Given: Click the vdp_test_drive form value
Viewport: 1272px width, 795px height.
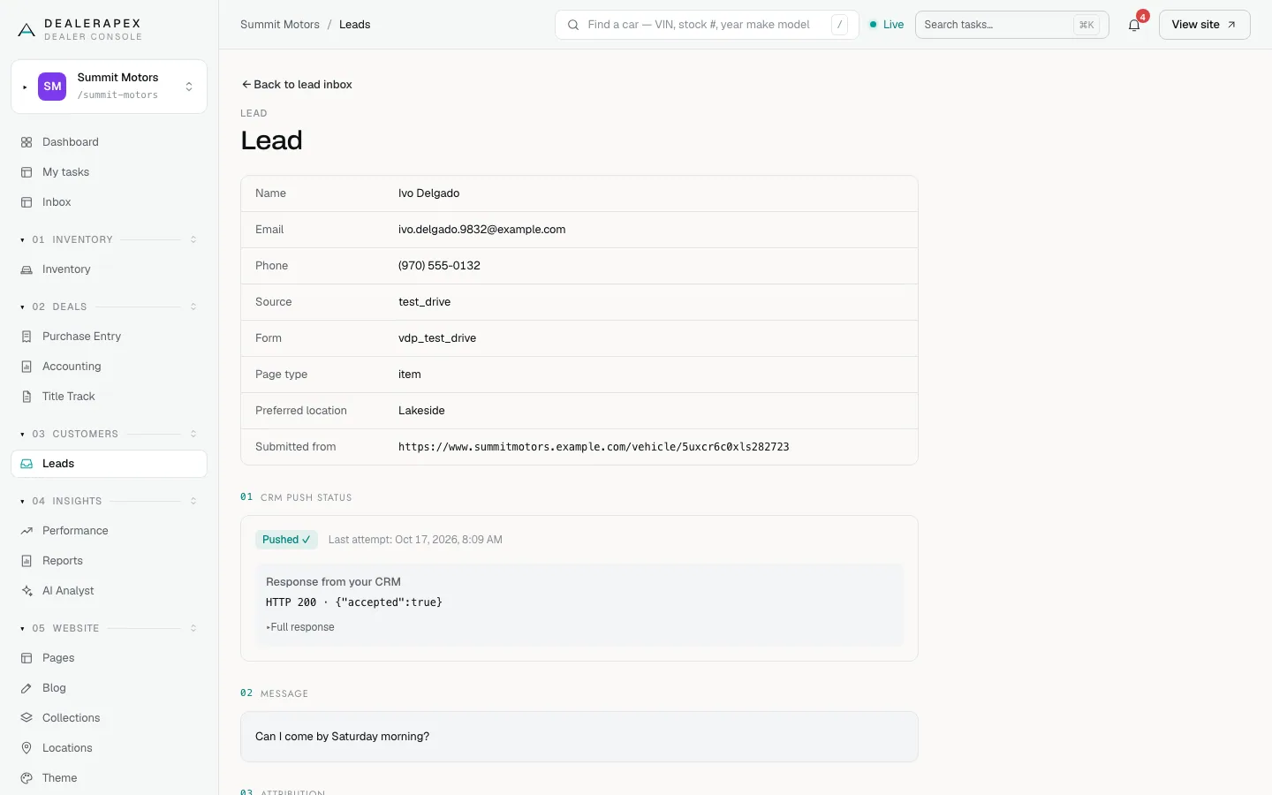Looking at the screenshot, I should (x=437, y=338).
